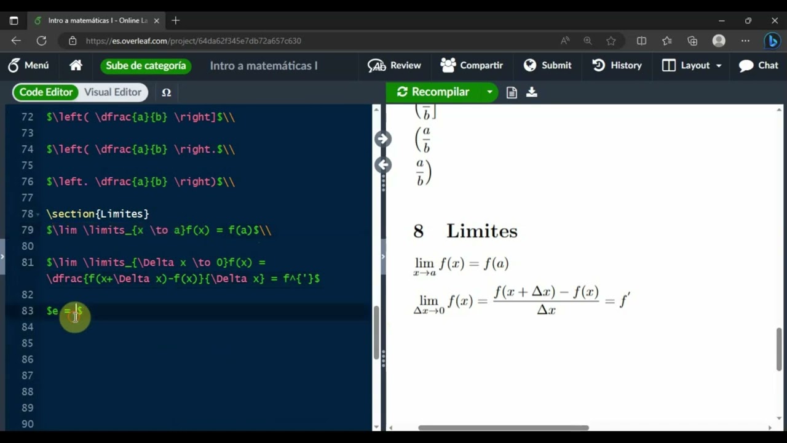Place cursor on line 79 \lim code

pyautogui.click(x=159, y=230)
